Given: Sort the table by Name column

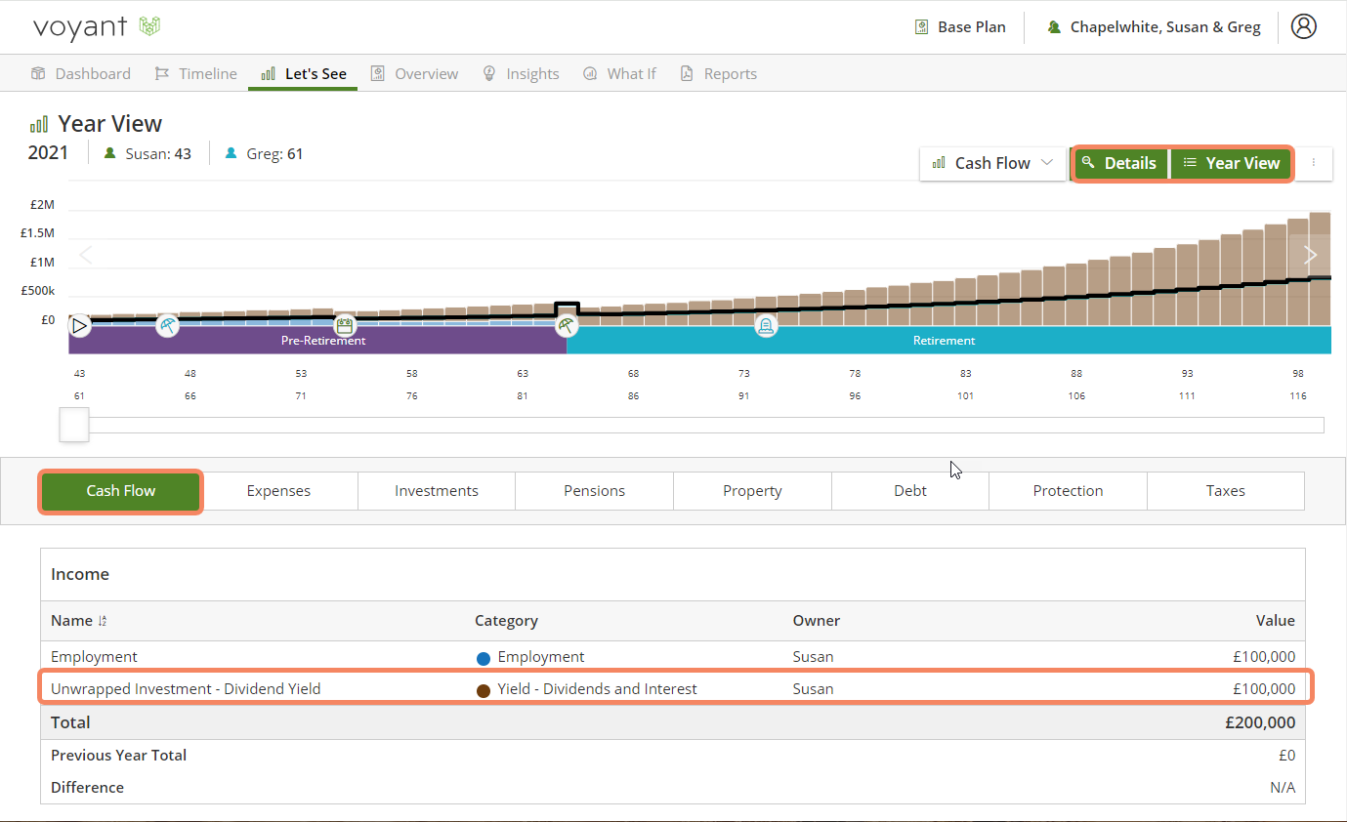Looking at the screenshot, I should (78, 621).
